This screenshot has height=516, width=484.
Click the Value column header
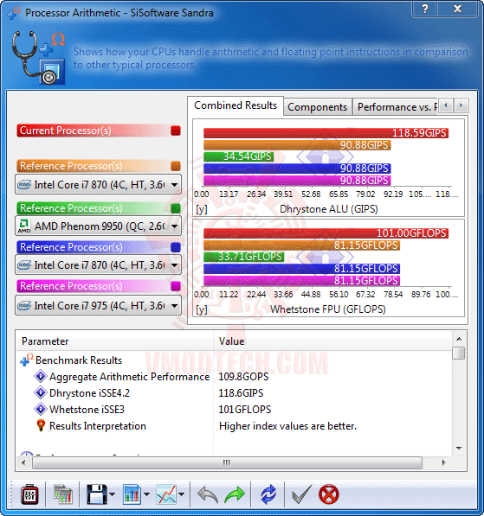click(x=332, y=341)
